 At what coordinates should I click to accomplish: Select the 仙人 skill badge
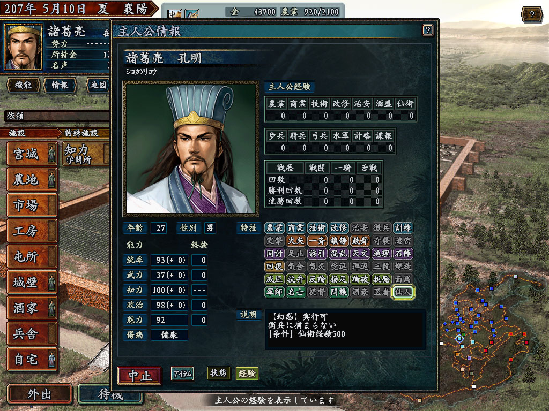pyautogui.click(x=403, y=292)
